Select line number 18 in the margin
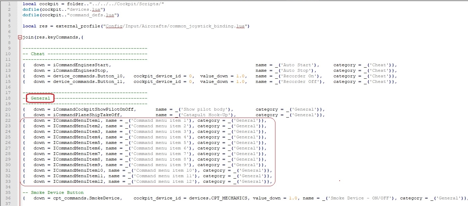 pos(8,98)
